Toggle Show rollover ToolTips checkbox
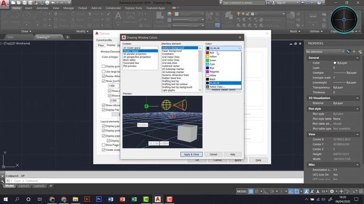The image size is (364, 204). click(104, 105)
